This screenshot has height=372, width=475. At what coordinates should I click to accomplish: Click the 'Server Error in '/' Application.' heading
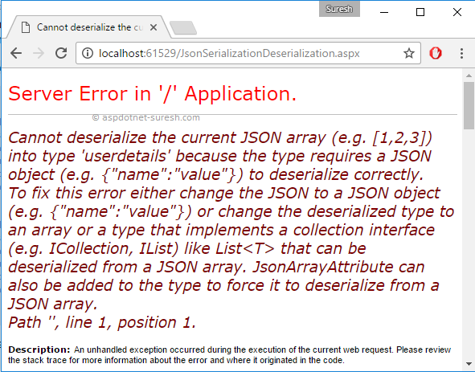153,94
